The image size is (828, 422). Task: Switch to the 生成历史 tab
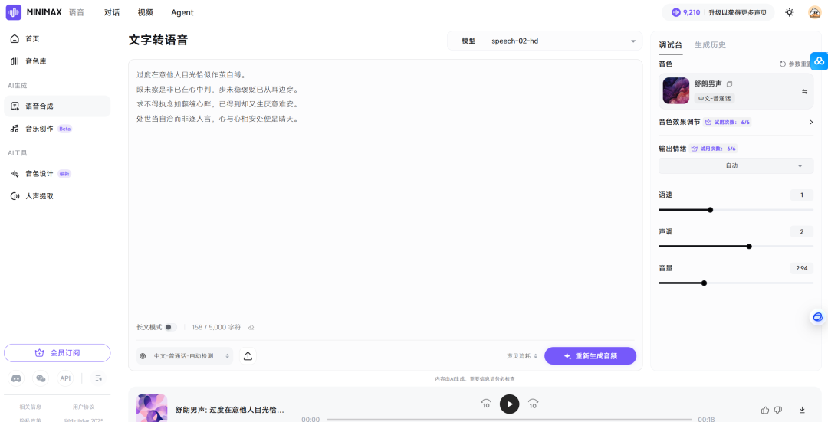tap(710, 45)
